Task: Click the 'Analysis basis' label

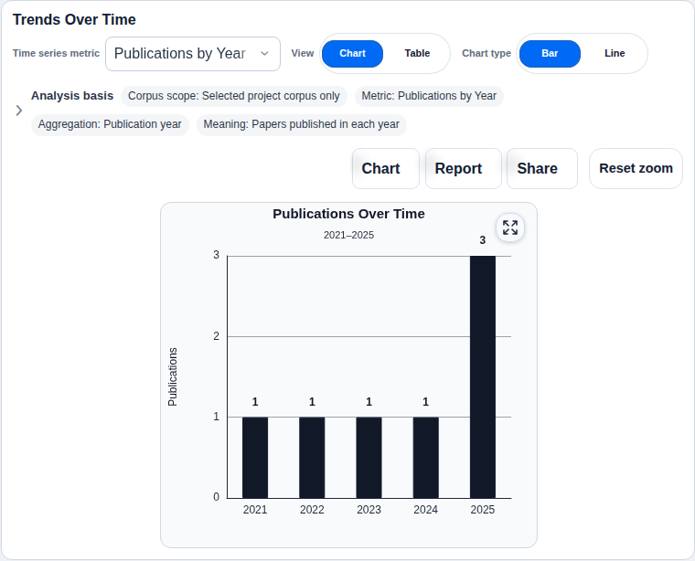Action: [x=72, y=96]
